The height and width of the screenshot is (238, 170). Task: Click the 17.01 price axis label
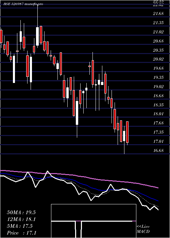pos(158,141)
